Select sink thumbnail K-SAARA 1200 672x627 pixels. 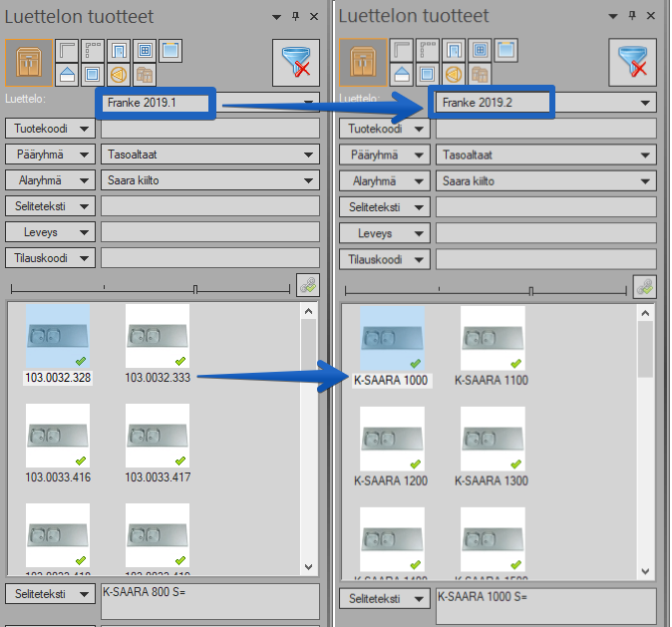392,439
